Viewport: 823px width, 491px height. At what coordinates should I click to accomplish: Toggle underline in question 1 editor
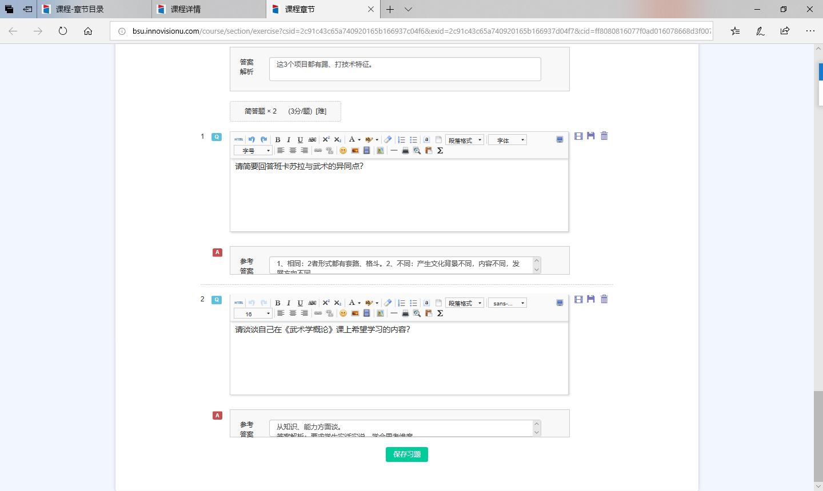click(x=300, y=139)
